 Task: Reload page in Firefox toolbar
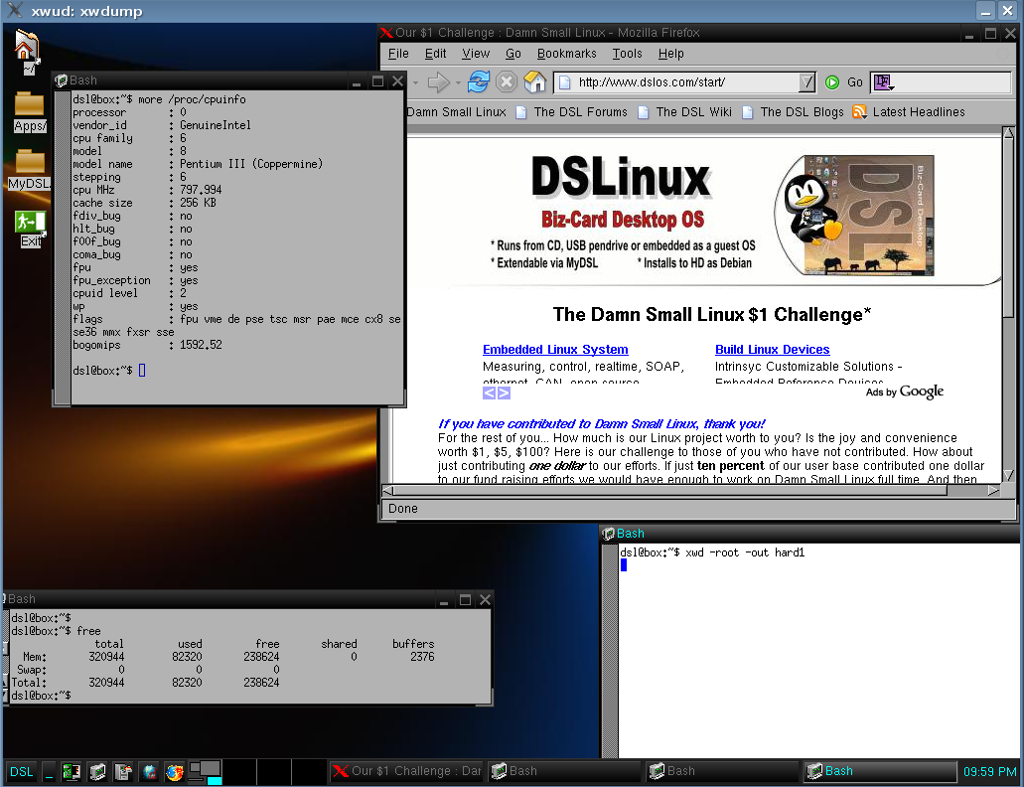(x=478, y=81)
